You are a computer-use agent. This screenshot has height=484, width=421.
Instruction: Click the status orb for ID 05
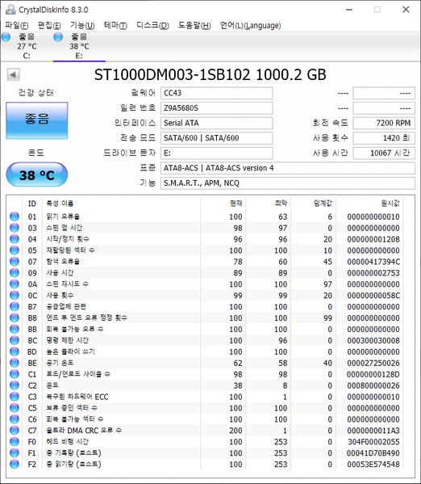tap(15, 250)
